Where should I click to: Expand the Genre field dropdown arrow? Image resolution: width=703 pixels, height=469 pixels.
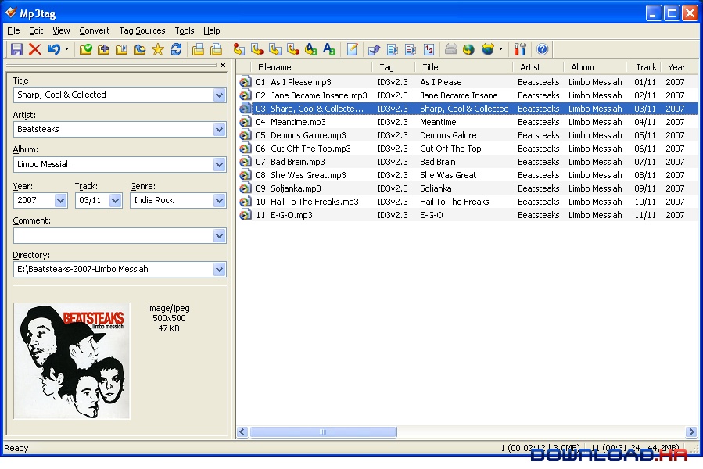(x=219, y=200)
